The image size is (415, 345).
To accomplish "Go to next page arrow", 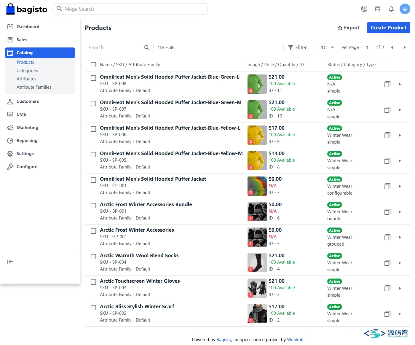I will [x=405, y=47].
